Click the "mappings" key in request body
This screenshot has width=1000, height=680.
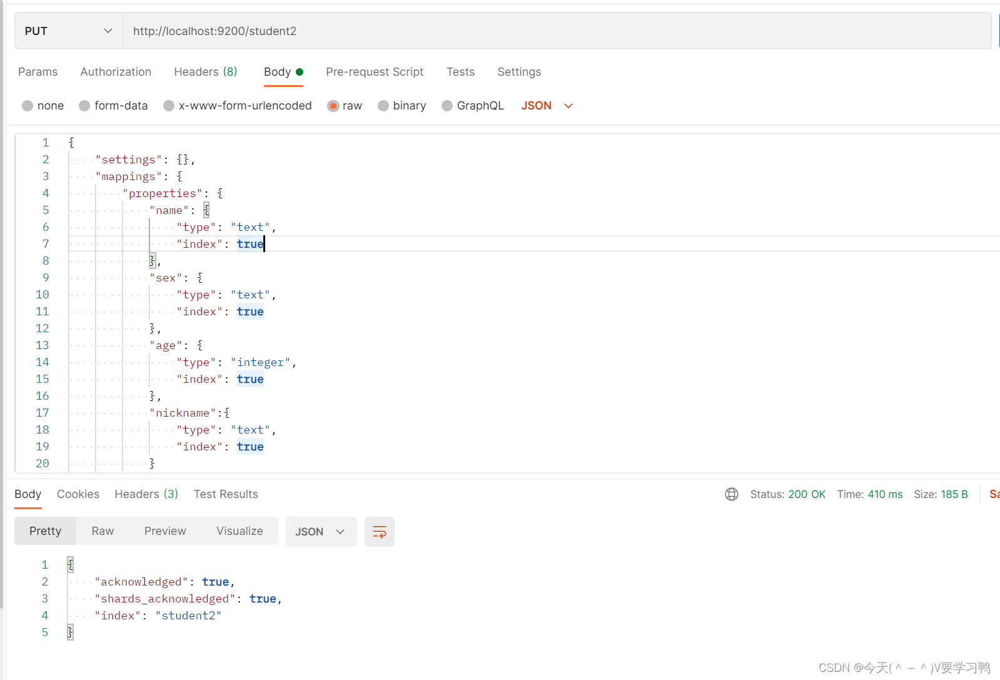(x=128, y=176)
